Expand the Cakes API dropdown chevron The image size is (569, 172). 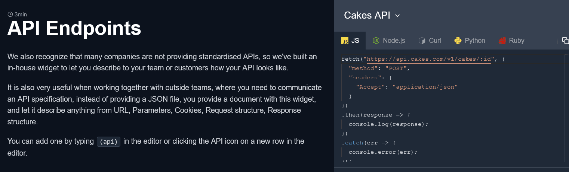tap(397, 16)
